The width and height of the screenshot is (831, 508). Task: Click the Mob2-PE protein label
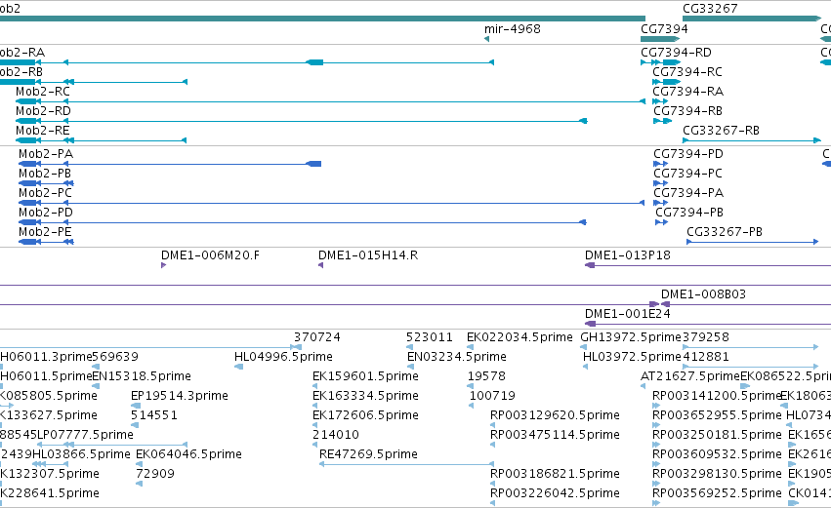point(45,232)
